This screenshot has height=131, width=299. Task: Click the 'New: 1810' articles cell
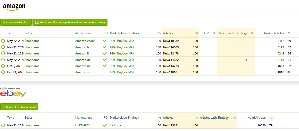tap(170, 72)
